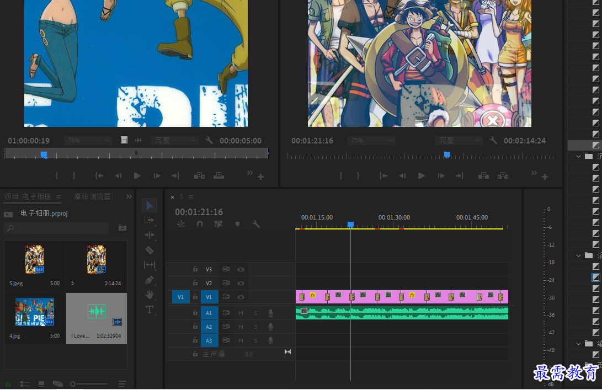Mark In in program monitor
This screenshot has height=390, width=602.
[x=340, y=176]
